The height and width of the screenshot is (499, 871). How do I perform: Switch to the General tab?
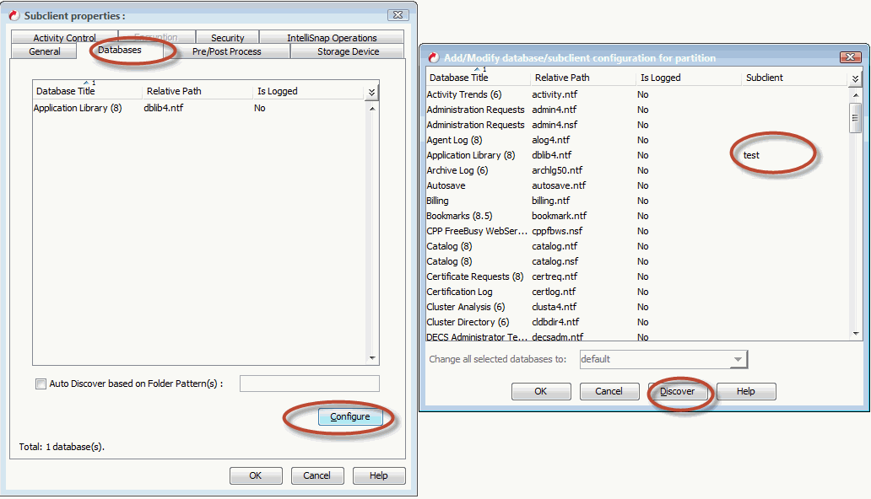(x=45, y=51)
